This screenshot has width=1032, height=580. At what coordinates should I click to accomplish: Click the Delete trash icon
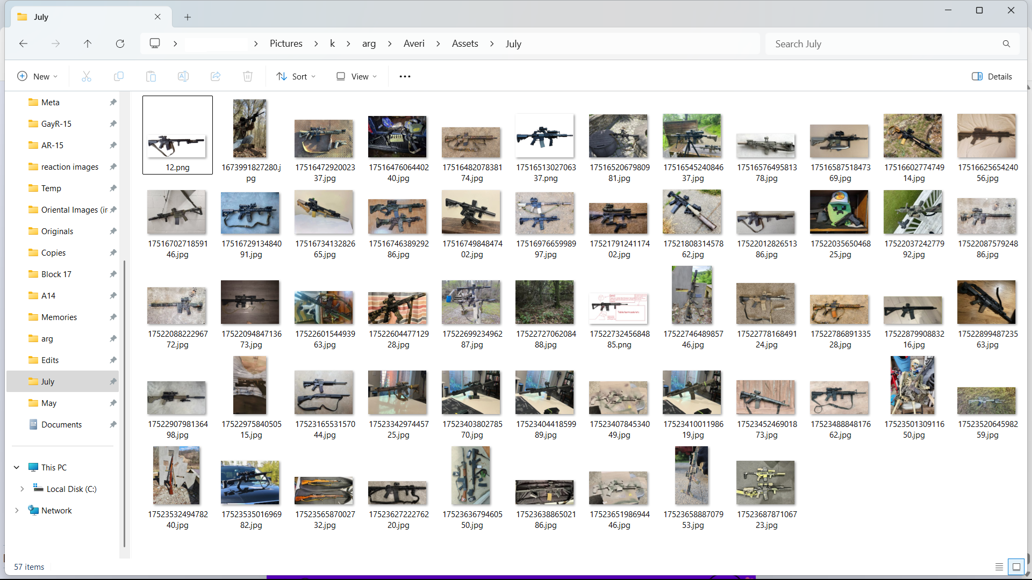pyautogui.click(x=248, y=76)
